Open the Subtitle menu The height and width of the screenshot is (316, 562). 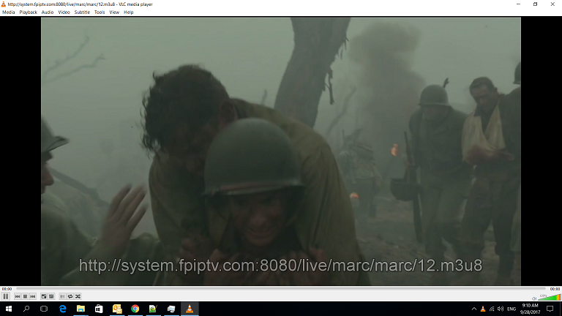click(82, 12)
